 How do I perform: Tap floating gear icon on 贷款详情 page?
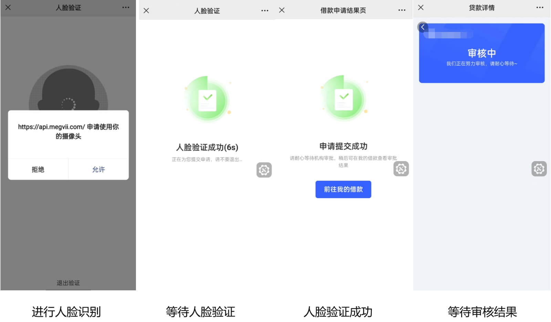[x=539, y=169]
